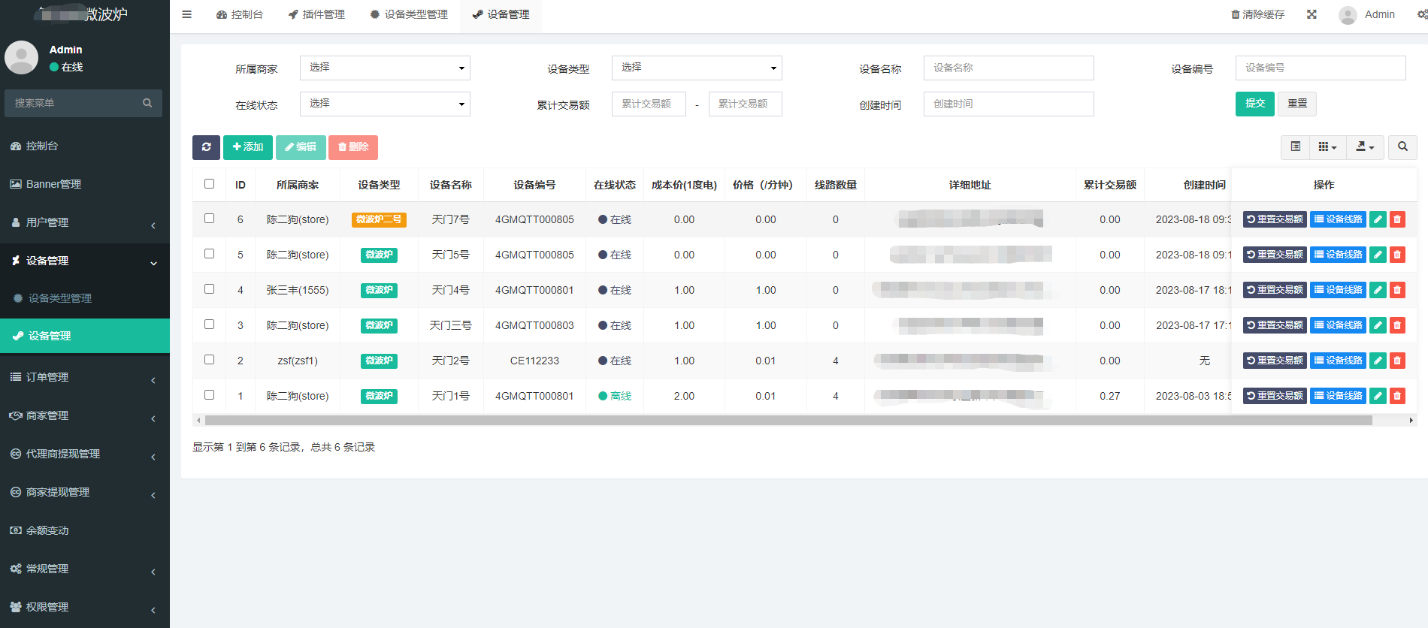Expand the 用户管理 sidebar menu
The height and width of the screenshot is (628, 1428).
(85, 222)
